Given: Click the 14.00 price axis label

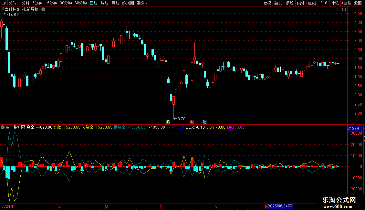Looking at the screenshot, I should coord(357,23).
